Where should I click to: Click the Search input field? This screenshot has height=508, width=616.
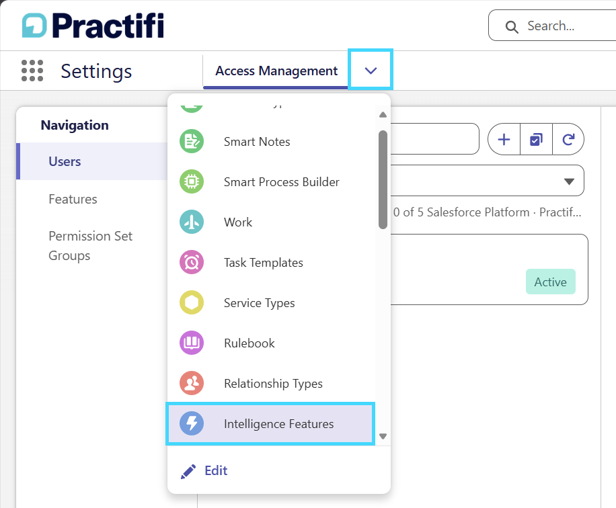coord(552,26)
